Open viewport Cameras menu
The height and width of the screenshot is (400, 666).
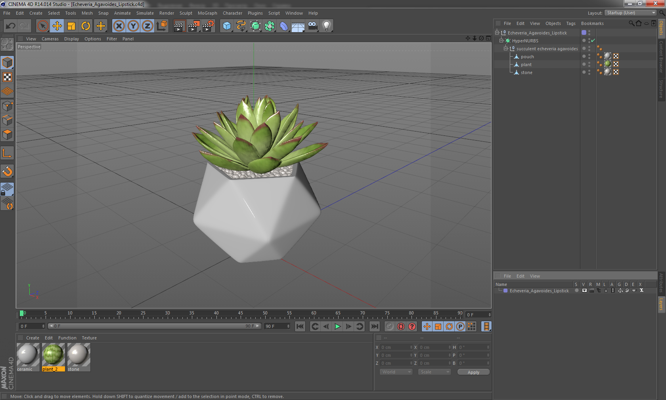pos(50,39)
